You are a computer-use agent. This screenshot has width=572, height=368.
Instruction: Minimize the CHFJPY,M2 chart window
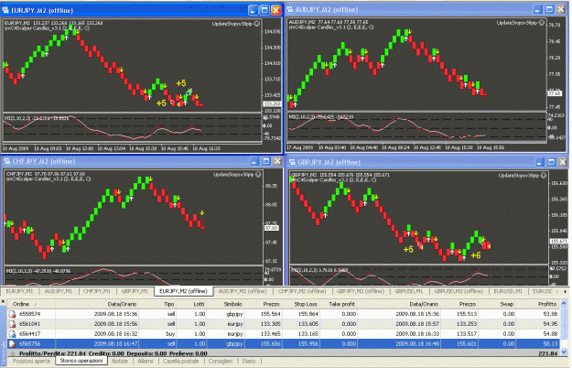pyautogui.click(x=254, y=161)
